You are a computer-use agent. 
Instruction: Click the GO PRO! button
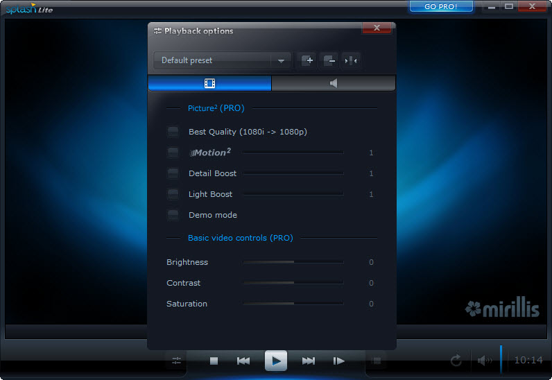tap(441, 6)
